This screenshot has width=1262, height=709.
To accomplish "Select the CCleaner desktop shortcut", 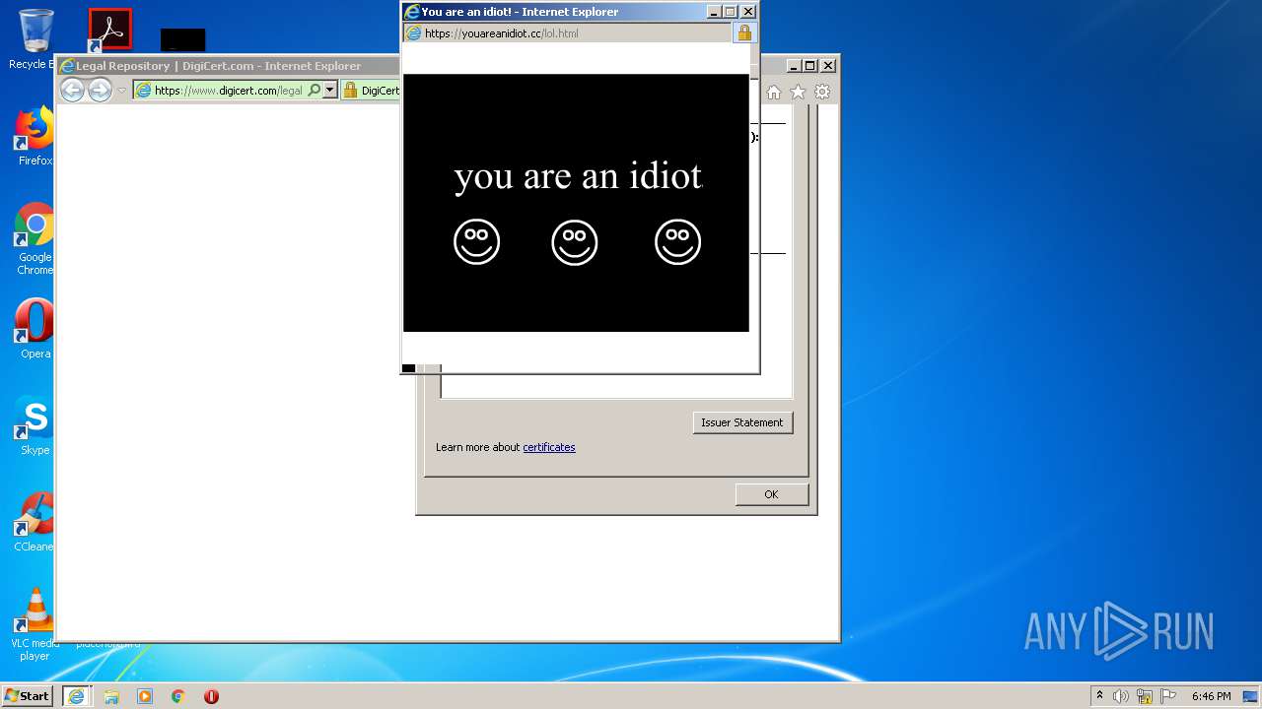I will [x=35, y=522].
